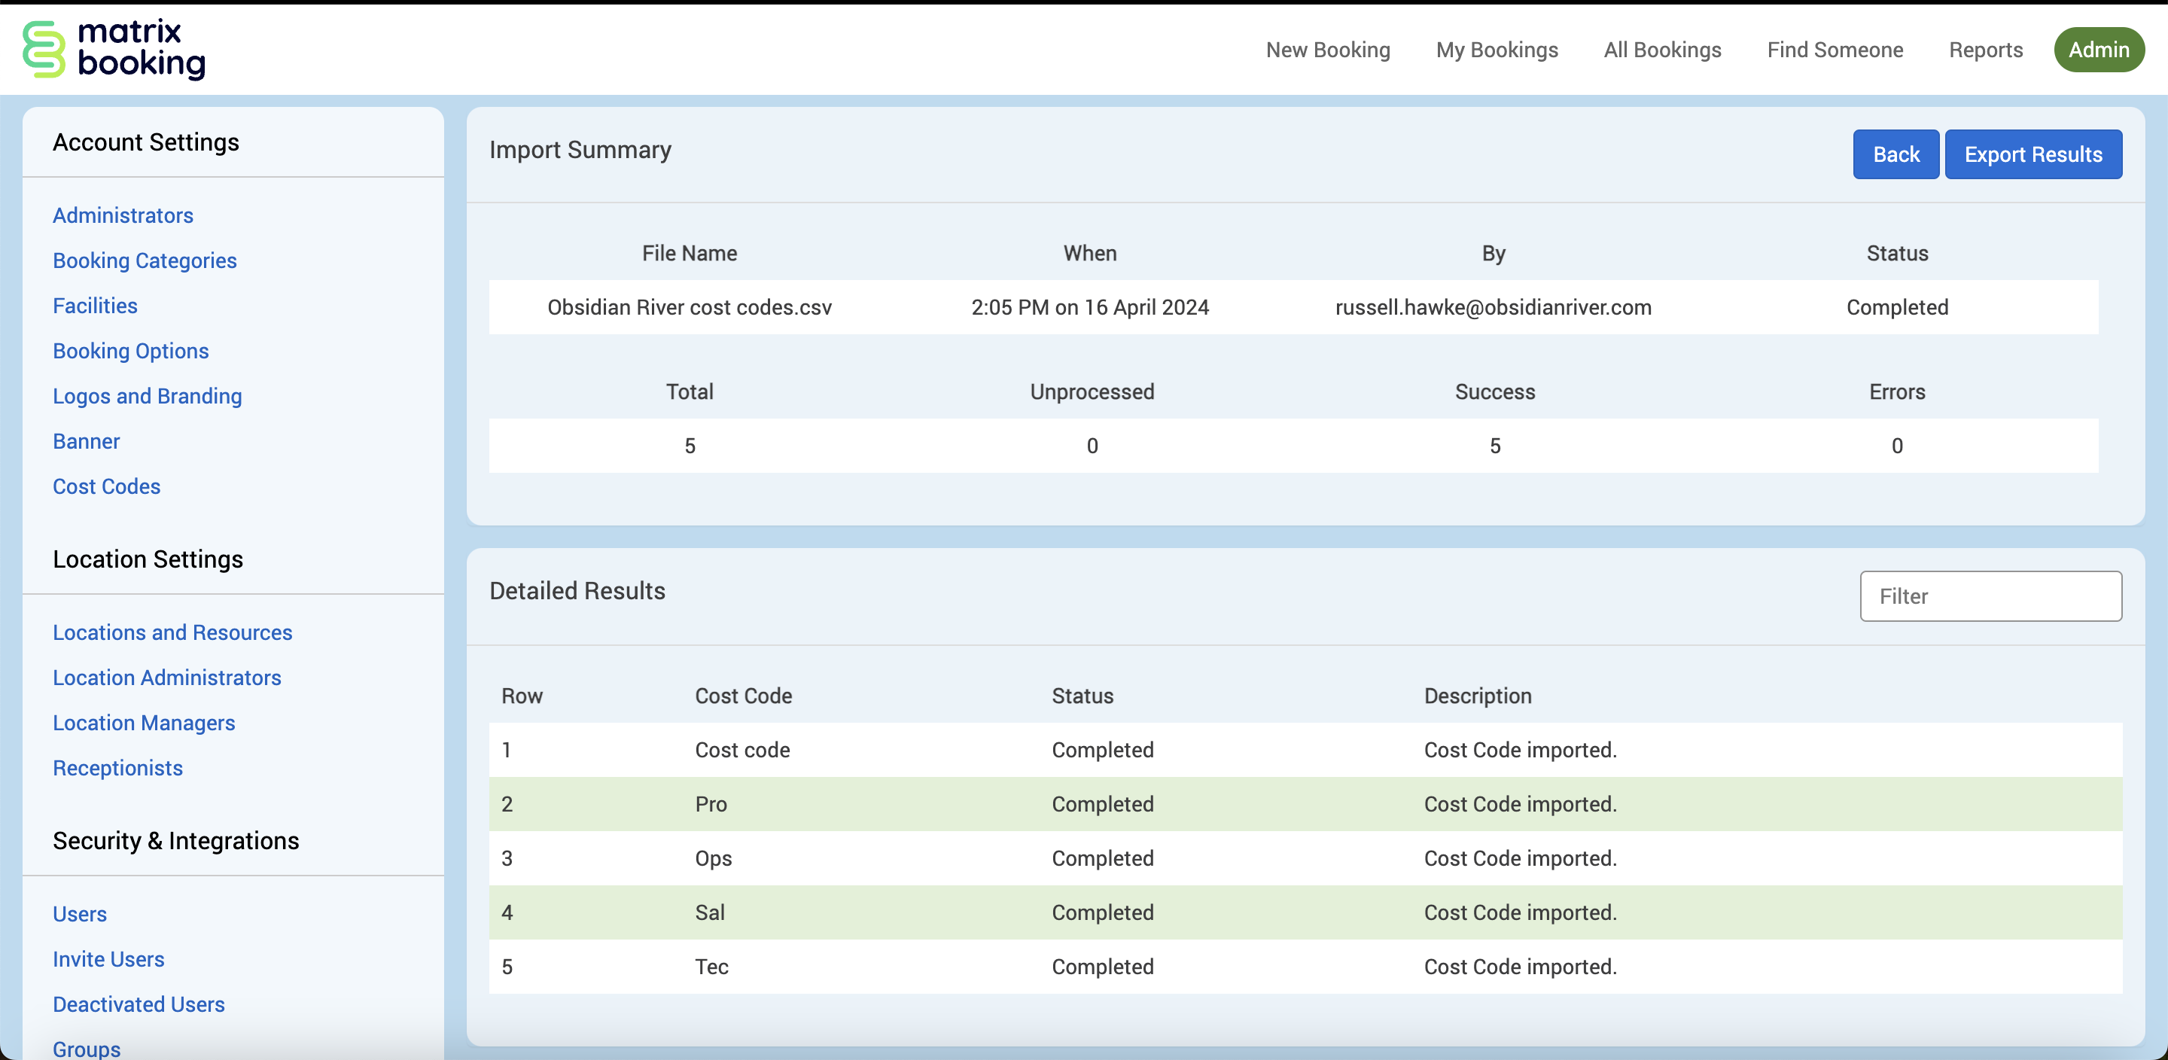Open Logos and Branding settings
Screen dimensions: 2168x1060
pos(148,396)
